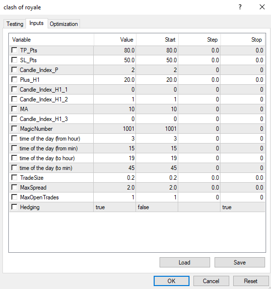Click the Plus_H1 start cell 20.0

(157, 80)
